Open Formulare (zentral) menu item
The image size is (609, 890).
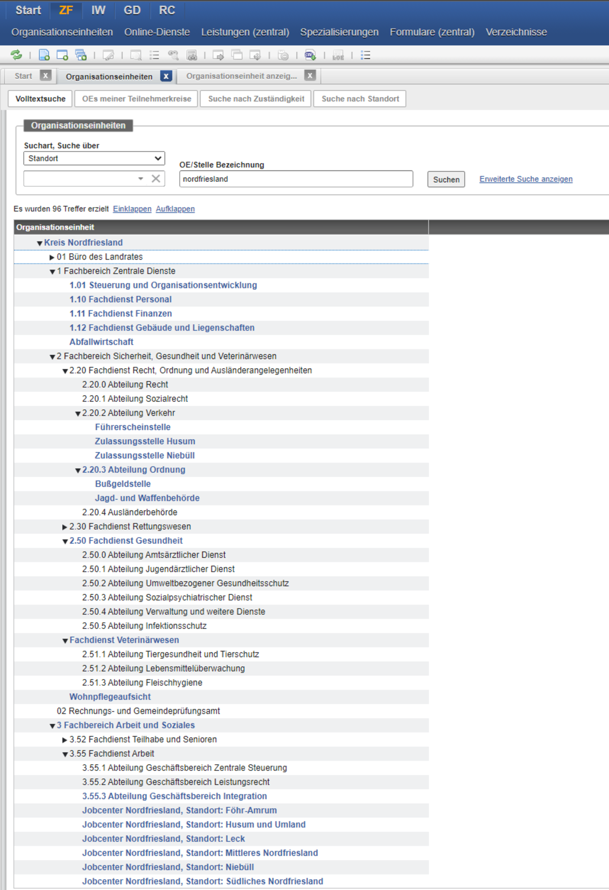[x=432, y=32]
